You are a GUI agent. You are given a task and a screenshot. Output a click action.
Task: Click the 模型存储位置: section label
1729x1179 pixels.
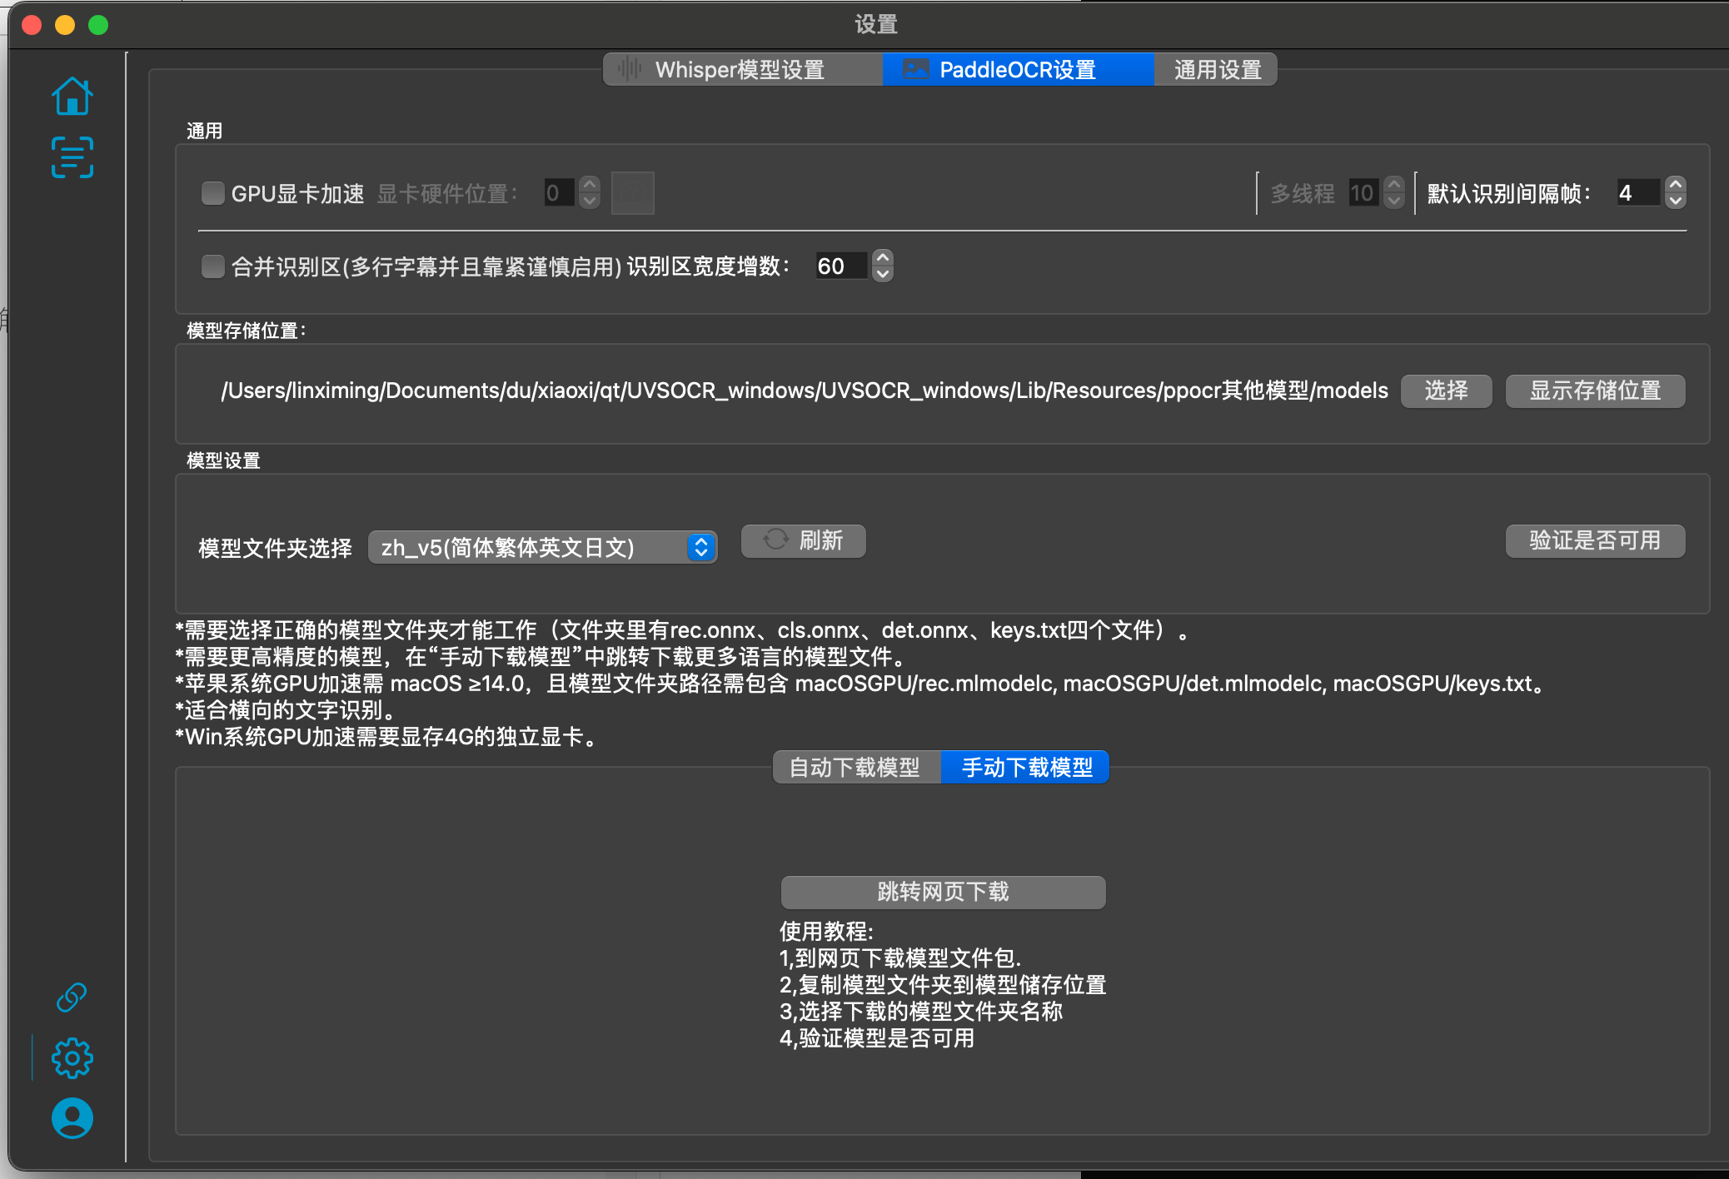coord(247,331)
